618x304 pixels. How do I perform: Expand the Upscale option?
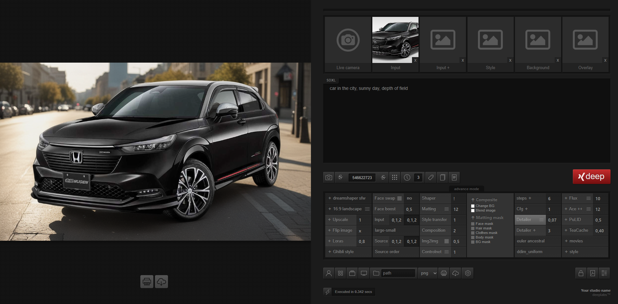341,220
